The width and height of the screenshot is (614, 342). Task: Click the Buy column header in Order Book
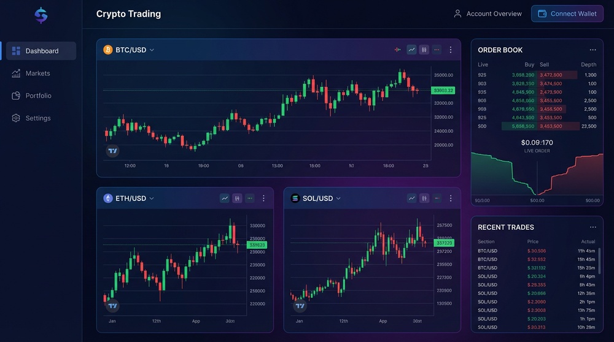[x=529, y=64]
